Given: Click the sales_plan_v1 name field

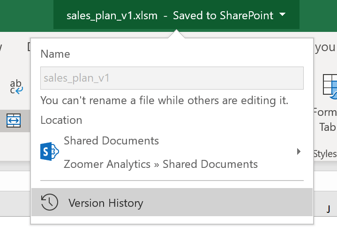Looking at the screenshot, I should (x=172, y=78).
